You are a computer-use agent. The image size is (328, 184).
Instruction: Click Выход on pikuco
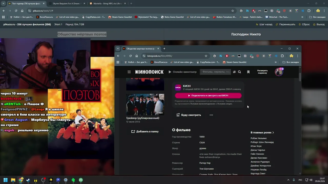(319, 24)
